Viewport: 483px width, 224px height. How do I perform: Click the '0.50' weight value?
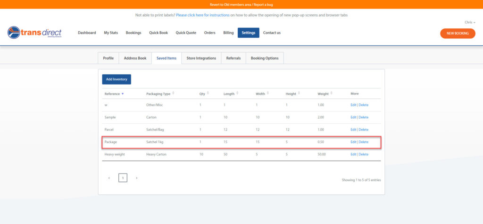[321, 142]
